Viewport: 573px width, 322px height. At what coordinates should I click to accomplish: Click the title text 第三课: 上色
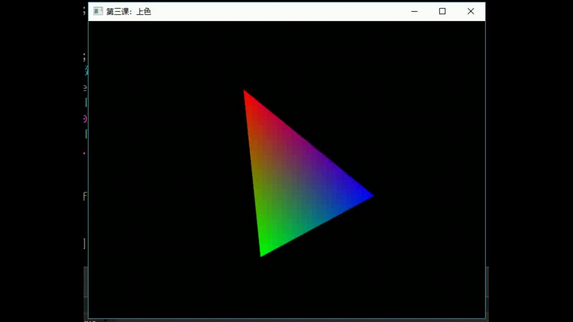pos(128,12)
